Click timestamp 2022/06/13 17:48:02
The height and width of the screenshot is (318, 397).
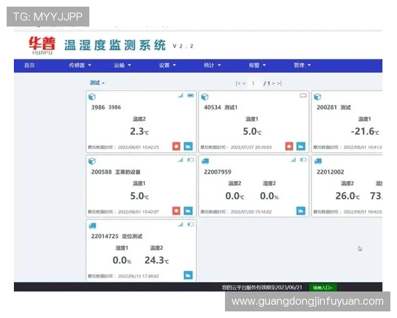tap(138, 276)
